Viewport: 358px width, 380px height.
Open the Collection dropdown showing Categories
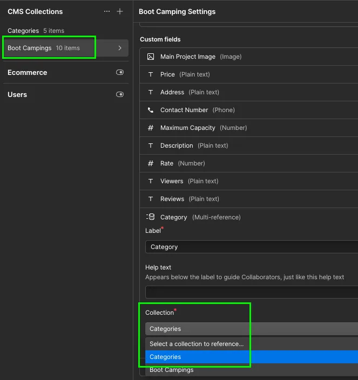point(251,329)
